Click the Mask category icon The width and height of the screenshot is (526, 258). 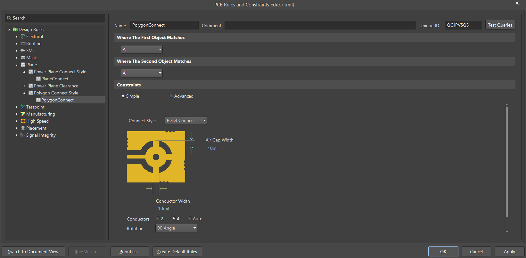23,58
